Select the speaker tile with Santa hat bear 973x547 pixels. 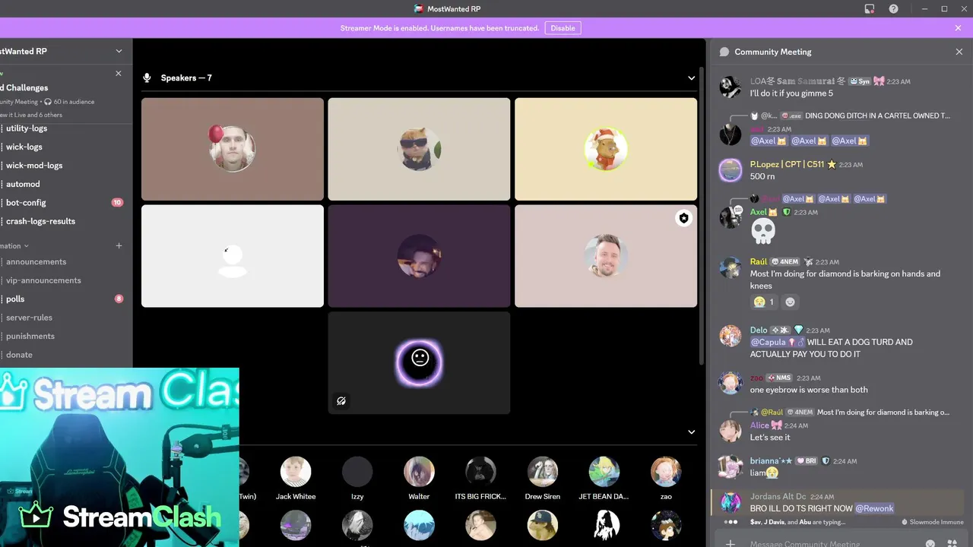pos(606,149)
